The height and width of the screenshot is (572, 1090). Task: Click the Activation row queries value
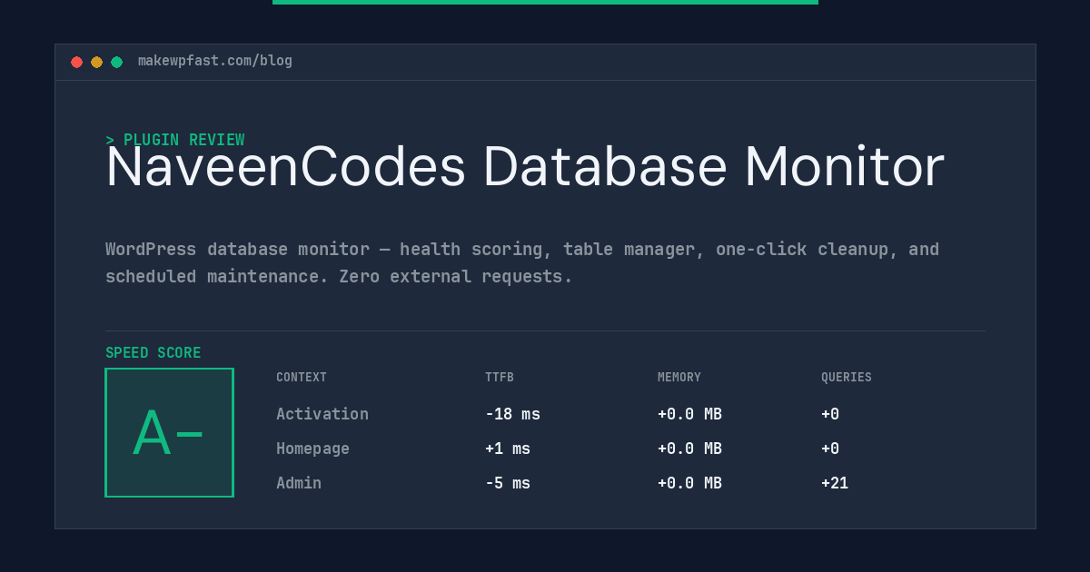[x=830, y=414]
